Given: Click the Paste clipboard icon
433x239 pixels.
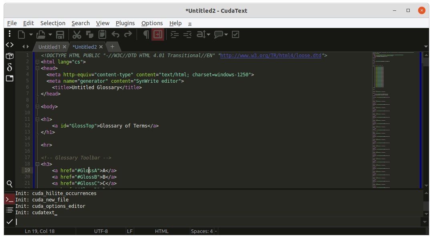Looking at the screenshot, I should coord(102,35).
